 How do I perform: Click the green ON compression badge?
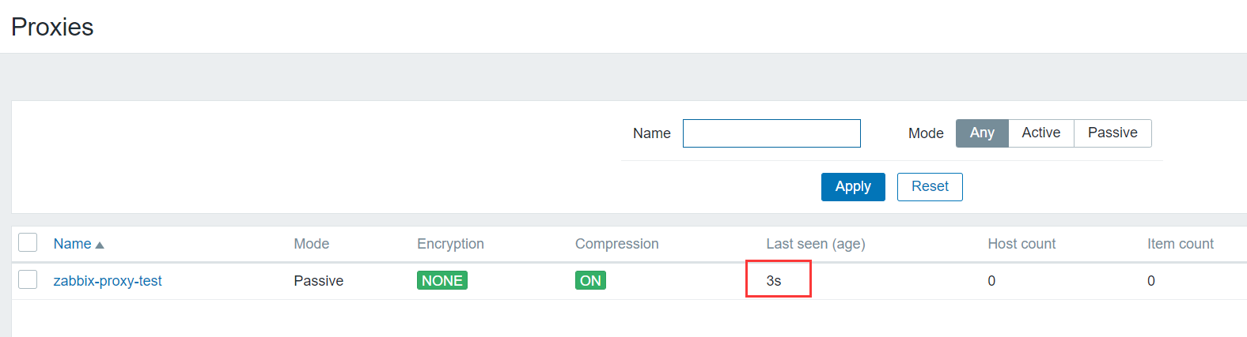pyautogui.click(x=590, y=281)
